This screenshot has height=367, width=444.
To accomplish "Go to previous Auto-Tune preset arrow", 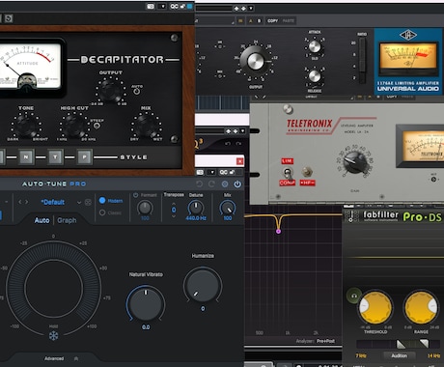I will click(x=20, y=202).
